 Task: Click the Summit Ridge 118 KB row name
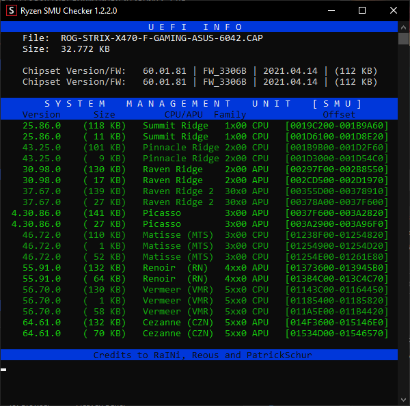tap(176, 126)
